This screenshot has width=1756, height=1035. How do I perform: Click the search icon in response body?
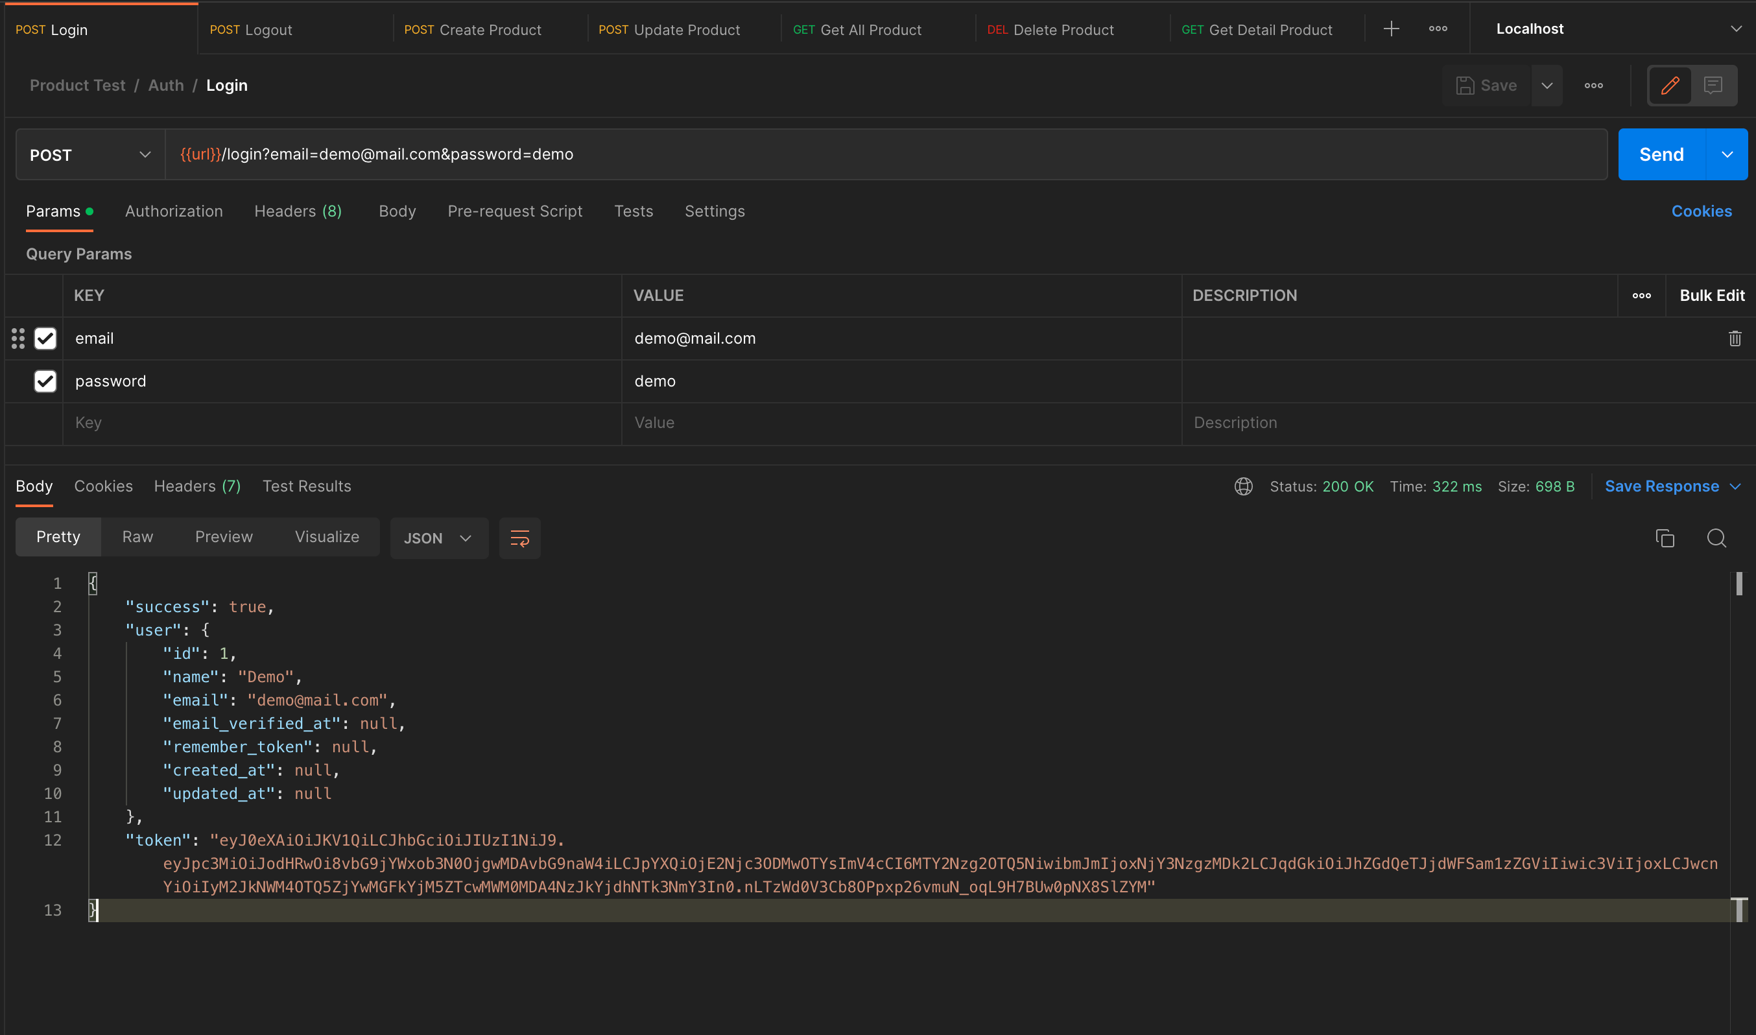point(1716,538)
